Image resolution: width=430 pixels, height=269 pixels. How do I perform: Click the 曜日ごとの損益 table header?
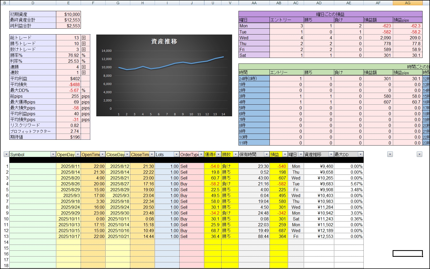(330, 14)
